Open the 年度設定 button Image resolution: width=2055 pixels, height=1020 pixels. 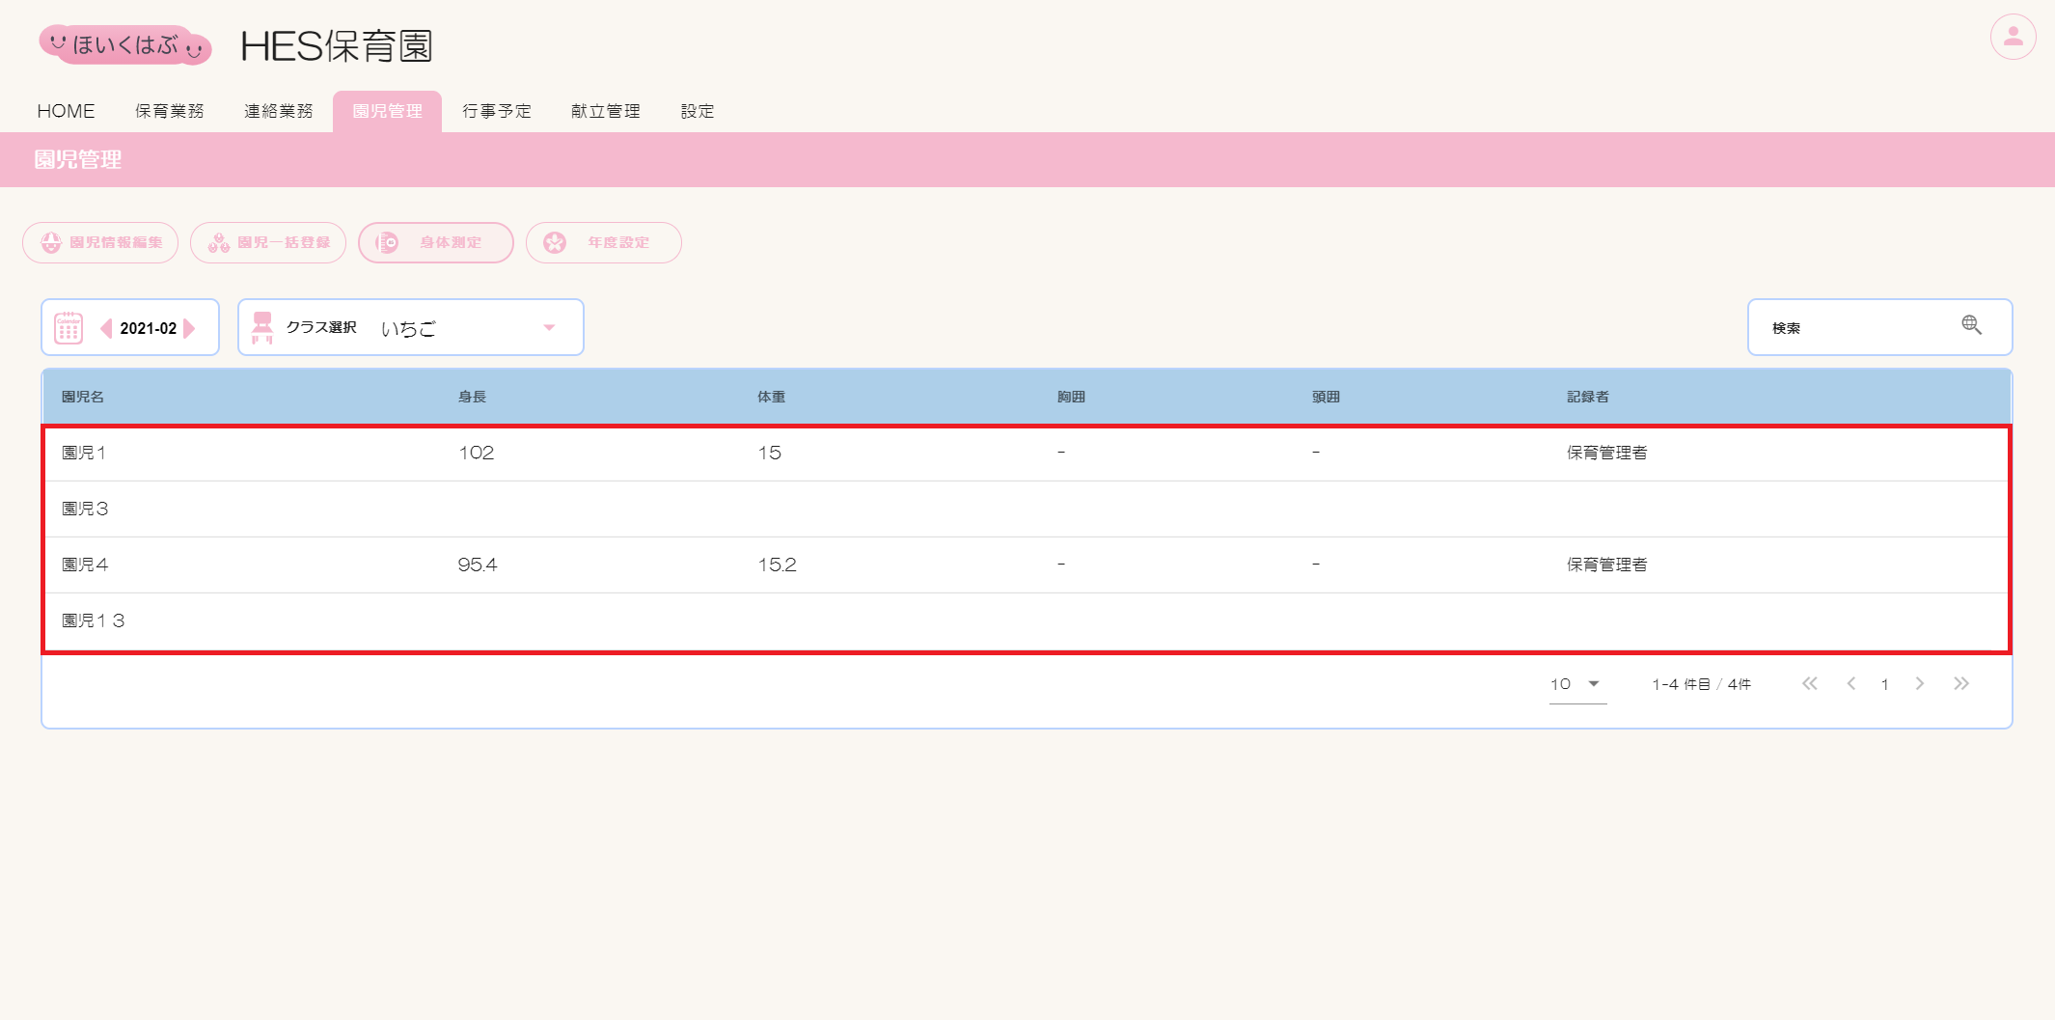604,242
